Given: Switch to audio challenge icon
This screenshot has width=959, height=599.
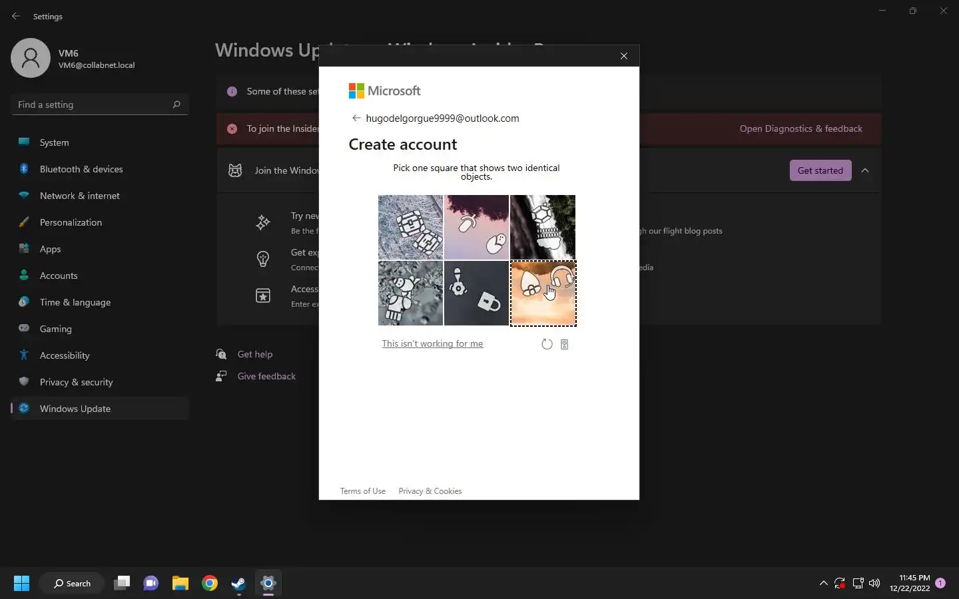Looking at the screenshot, I should (565, 344).
